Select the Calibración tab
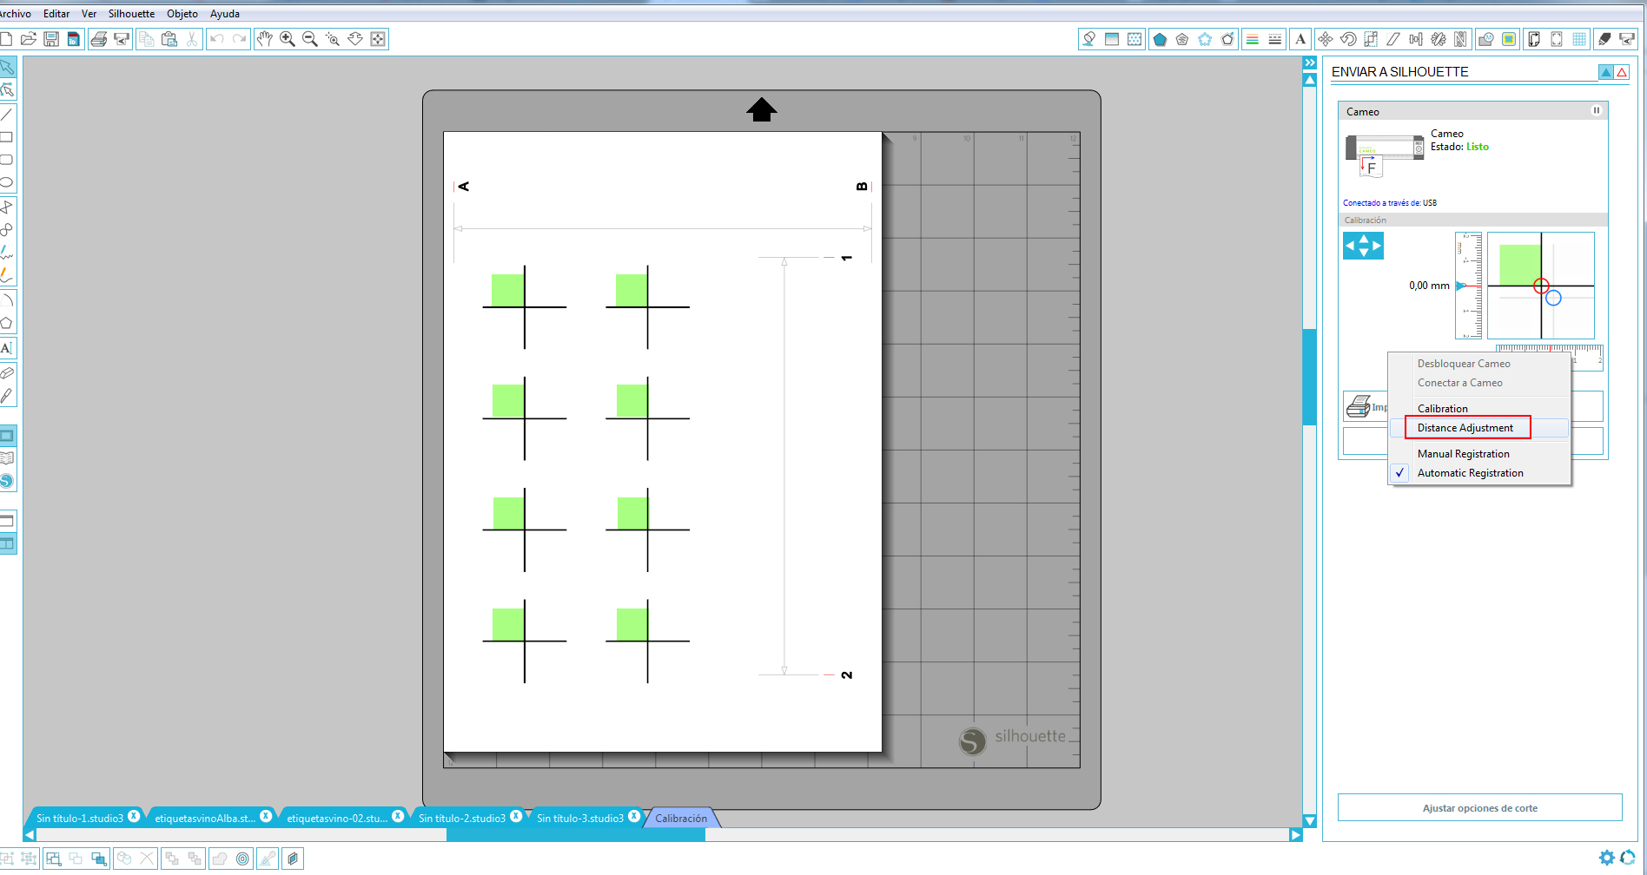The height and width of the screenshot is (875, 1647). coord(681,819)
